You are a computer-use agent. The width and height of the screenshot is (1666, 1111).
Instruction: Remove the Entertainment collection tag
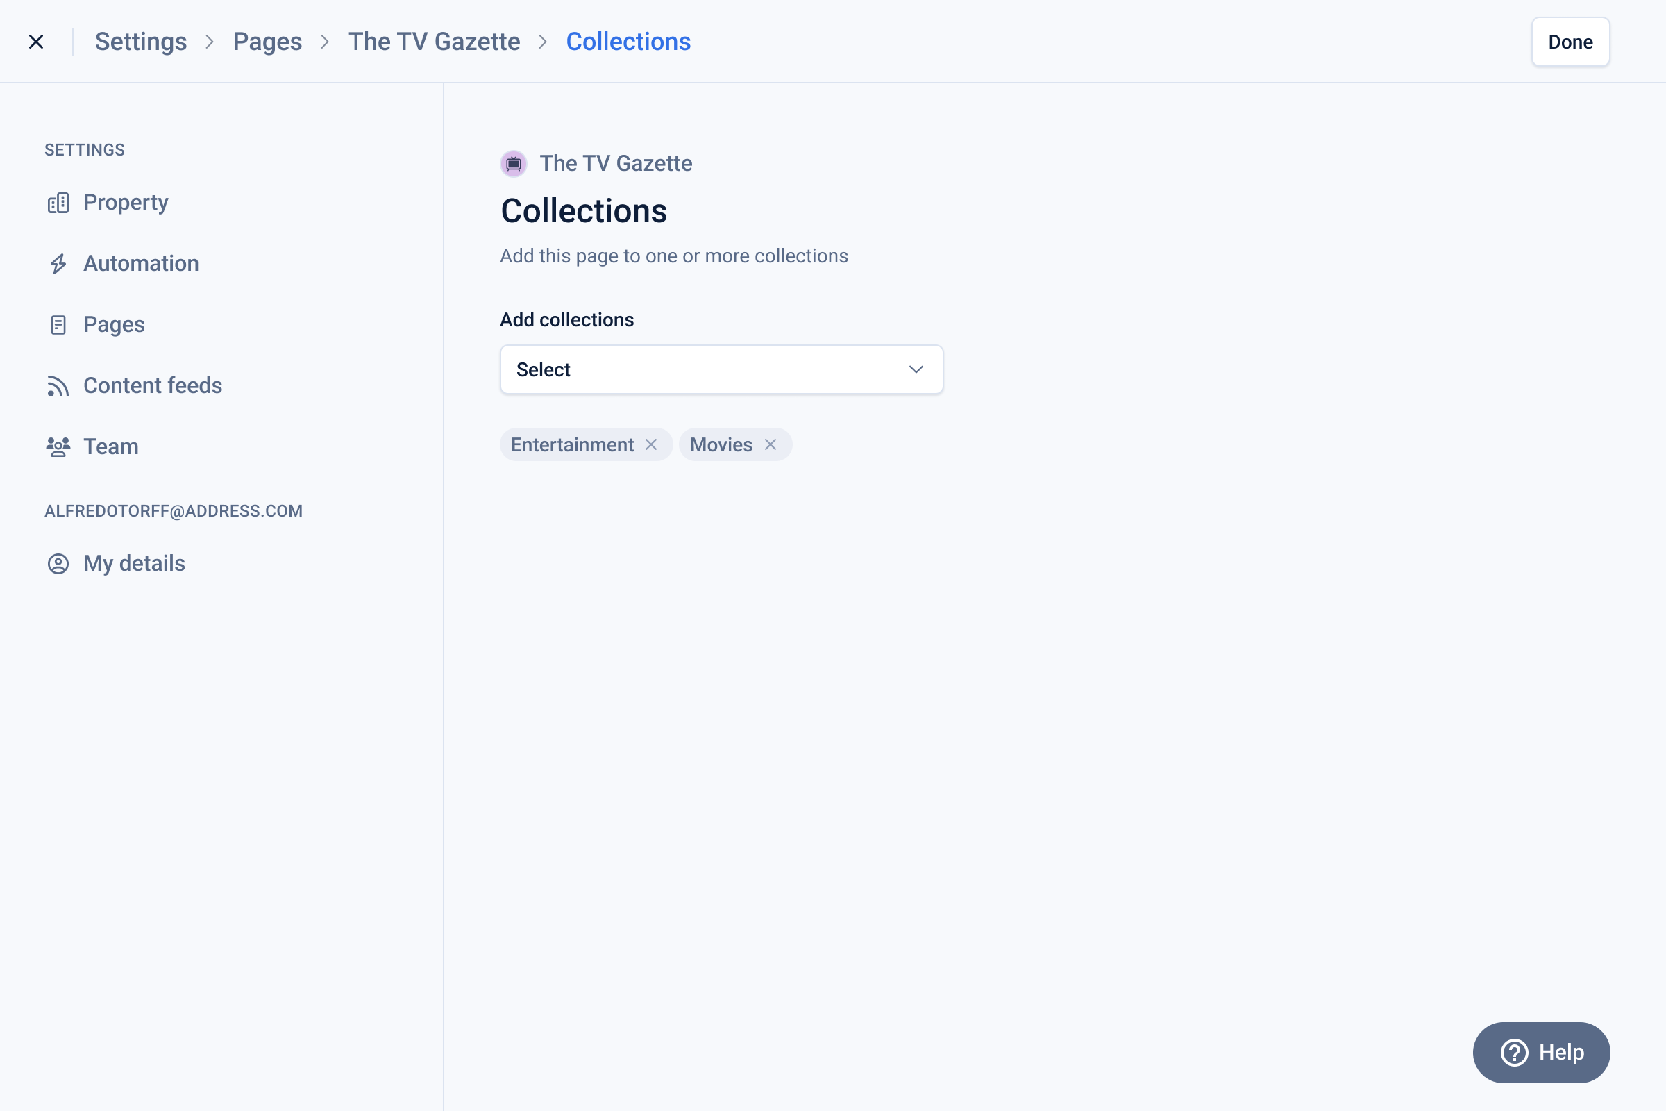(x=651, y=445)
